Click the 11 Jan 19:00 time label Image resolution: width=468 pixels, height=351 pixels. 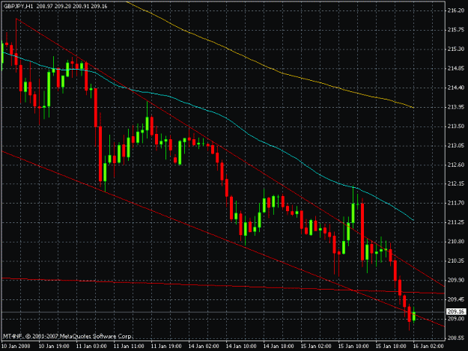(166, 346)
